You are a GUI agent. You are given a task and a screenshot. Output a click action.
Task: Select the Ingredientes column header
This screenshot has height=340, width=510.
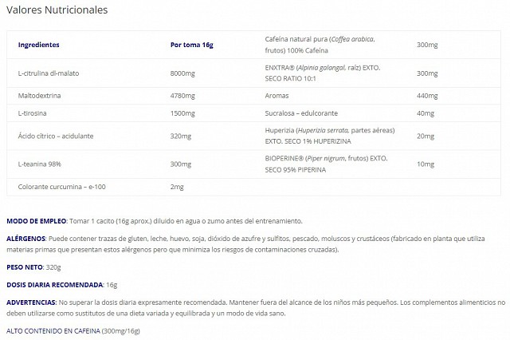point(39,45)
